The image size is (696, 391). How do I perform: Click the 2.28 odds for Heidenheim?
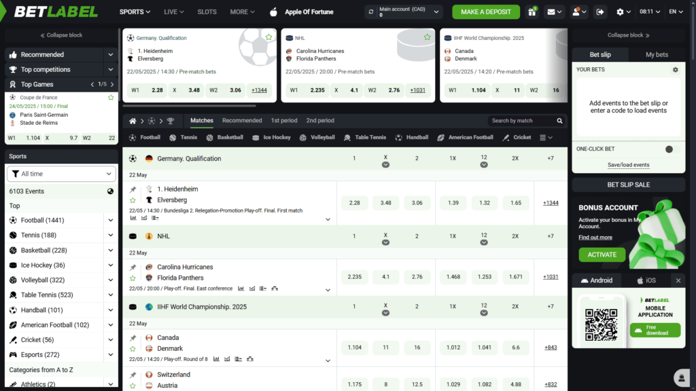354,202
